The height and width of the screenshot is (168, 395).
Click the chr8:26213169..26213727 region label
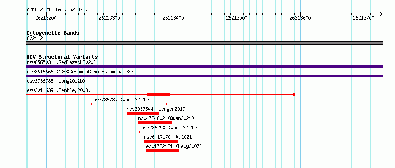click(57, 10)
